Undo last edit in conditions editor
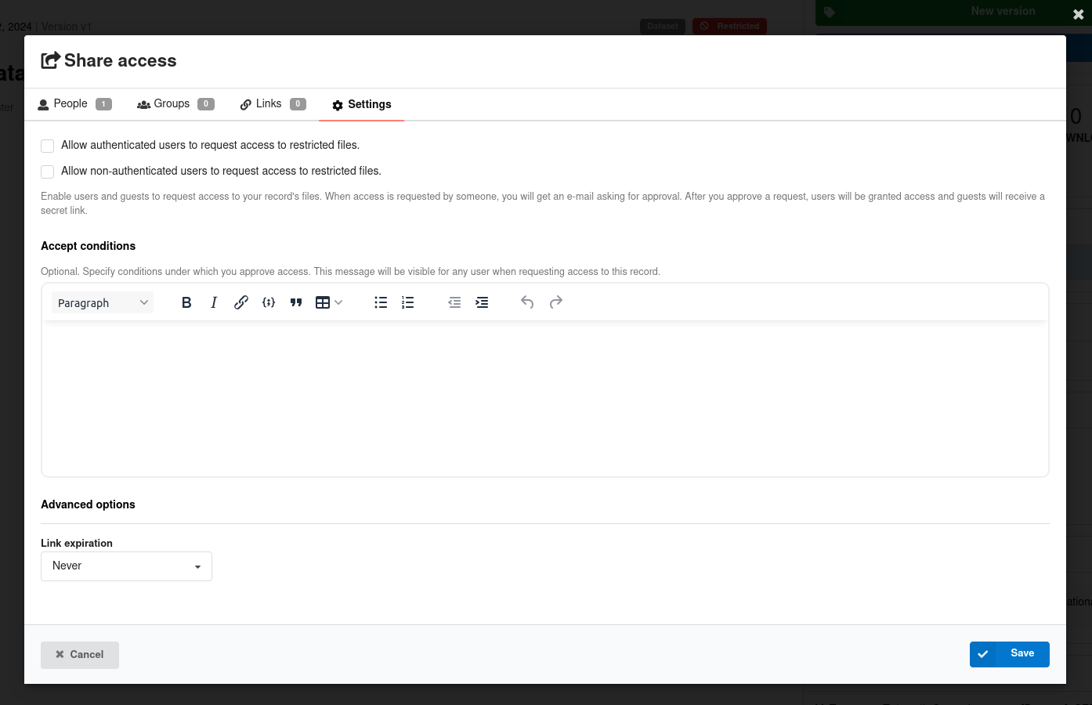Viewport: 1092px width, 705px height. (527, 302)
